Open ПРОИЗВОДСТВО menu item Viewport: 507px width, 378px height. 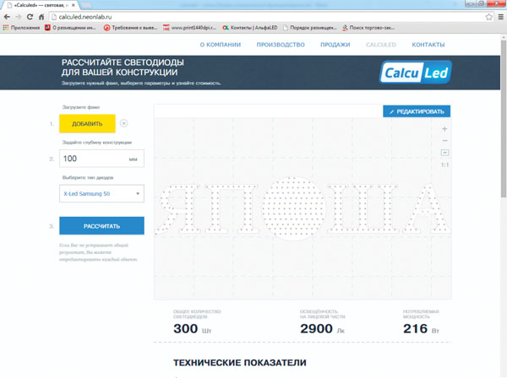click(x=281, y=45)
